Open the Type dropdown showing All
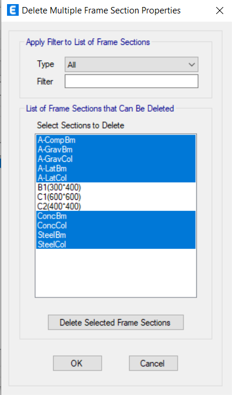The width and height of the screenshot is (232, 395). pos(131,64)
